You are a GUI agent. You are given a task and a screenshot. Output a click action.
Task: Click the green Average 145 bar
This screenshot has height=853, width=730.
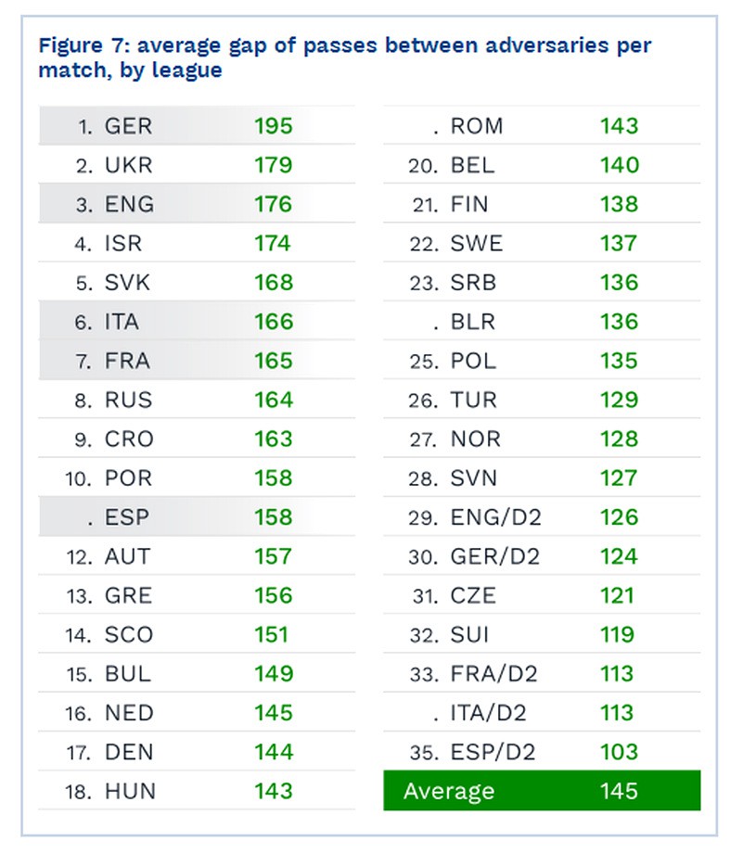[x=542, y=791]
